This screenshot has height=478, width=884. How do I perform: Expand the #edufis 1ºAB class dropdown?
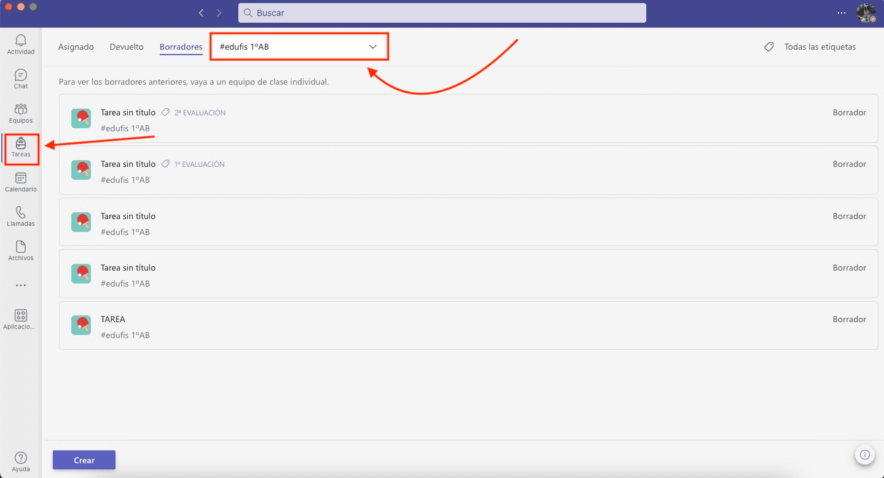[299, 47]
